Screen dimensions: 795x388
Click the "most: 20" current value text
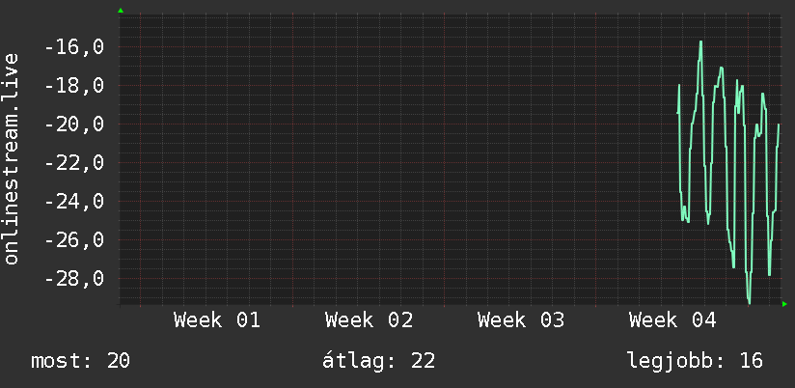[81, 361]
